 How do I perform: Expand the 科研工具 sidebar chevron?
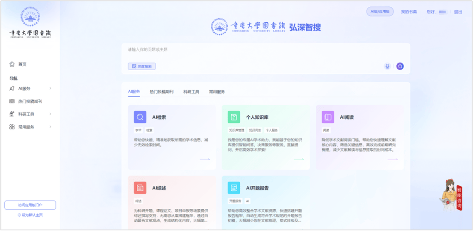pyautogui.click(x=50, y=114)
